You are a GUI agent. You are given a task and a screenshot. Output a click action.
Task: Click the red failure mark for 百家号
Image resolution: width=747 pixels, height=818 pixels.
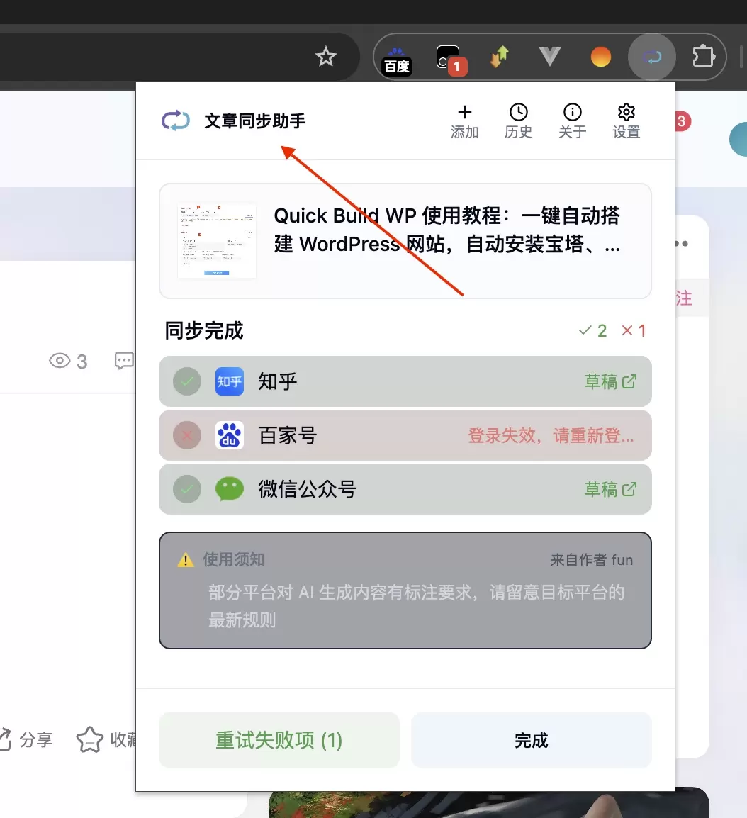click(x=187, y=436)
